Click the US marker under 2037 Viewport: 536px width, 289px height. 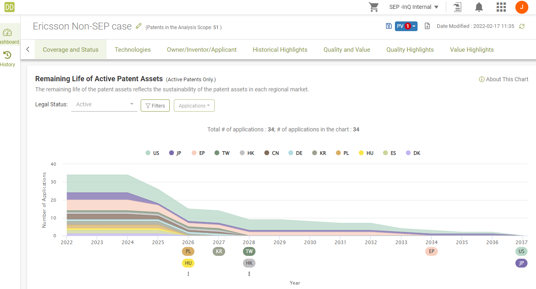coord(521,251)
